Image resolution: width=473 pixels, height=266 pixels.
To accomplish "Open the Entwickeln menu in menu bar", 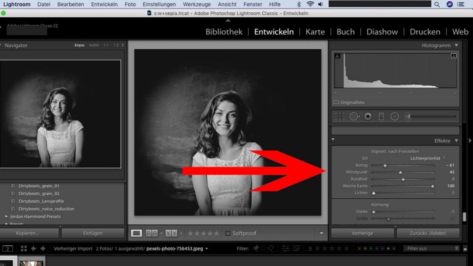I will 103,4.
